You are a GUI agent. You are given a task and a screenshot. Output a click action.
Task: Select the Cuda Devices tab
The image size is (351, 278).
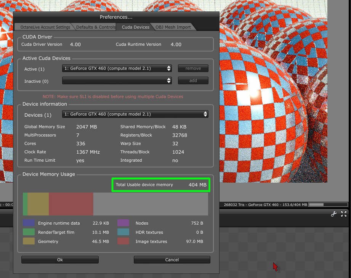click(135, 27)
